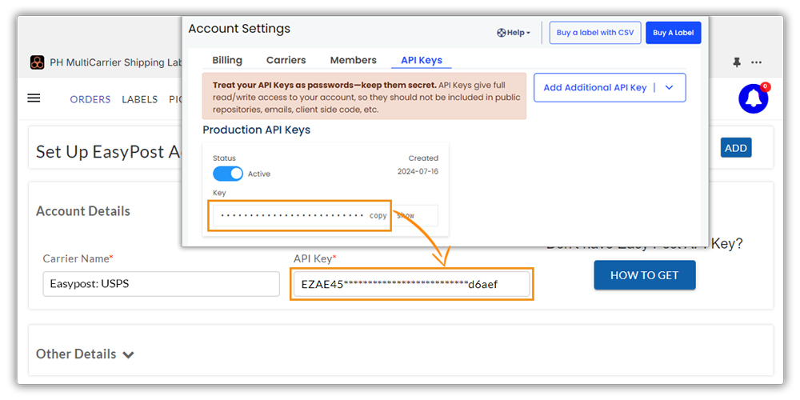800x400 pixels.
Task: Go to the ORDERS menu
Action: (x=90, y=99)
